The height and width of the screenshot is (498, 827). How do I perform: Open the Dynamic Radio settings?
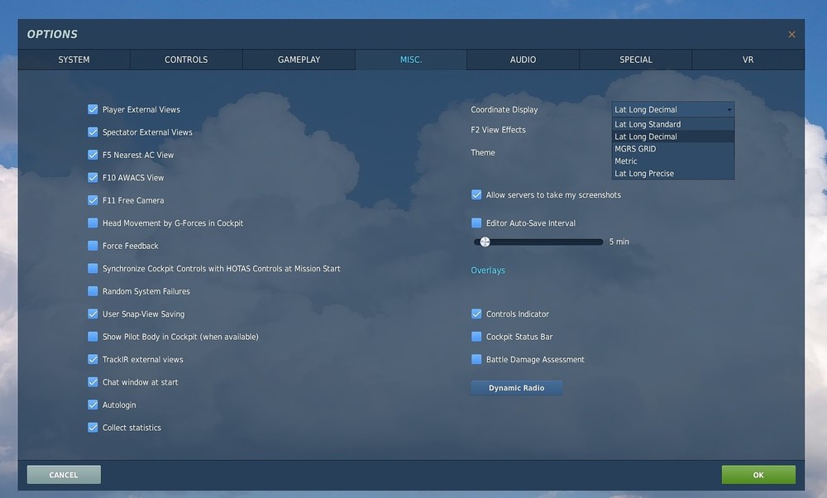click(516, 388)
